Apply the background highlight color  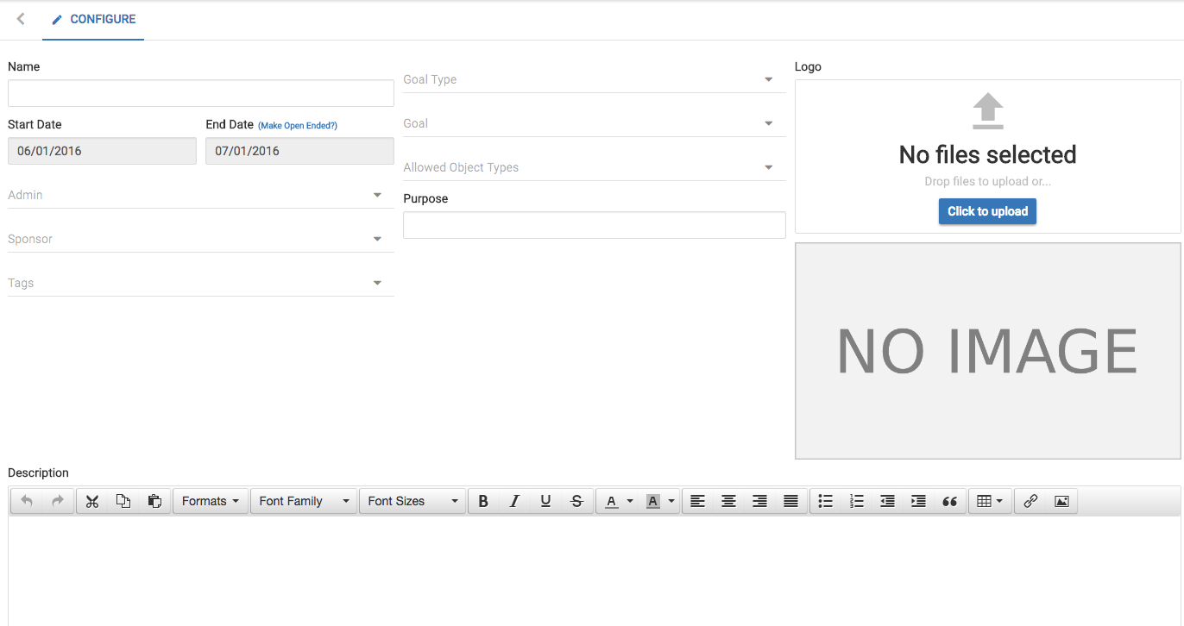652,501
